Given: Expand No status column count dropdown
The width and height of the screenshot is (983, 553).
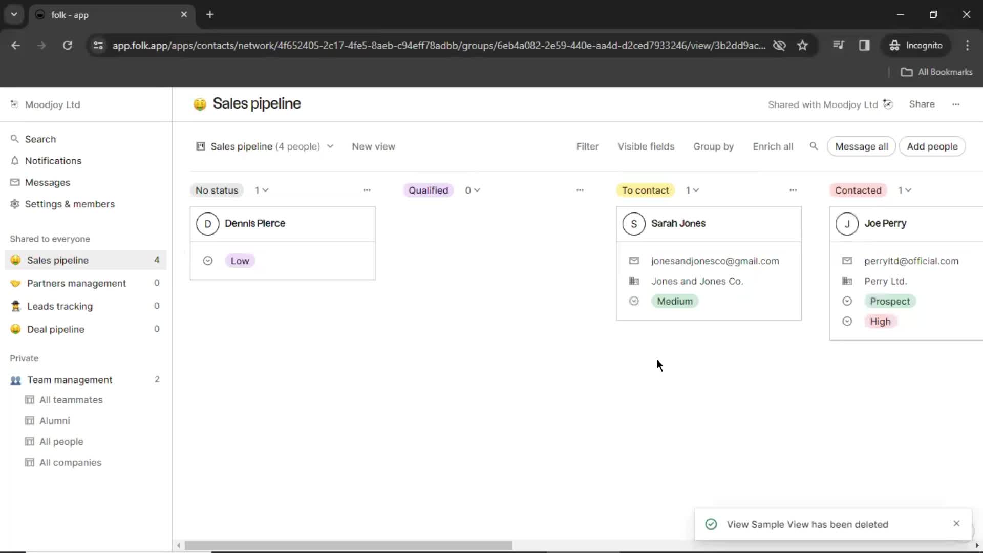Looking at the screenshot, I should tap(262, 190).
